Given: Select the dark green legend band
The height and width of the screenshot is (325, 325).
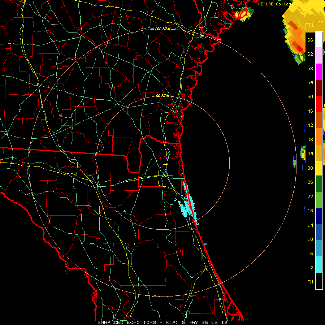Looking at the screenshot, I should (x=319, y=184).
